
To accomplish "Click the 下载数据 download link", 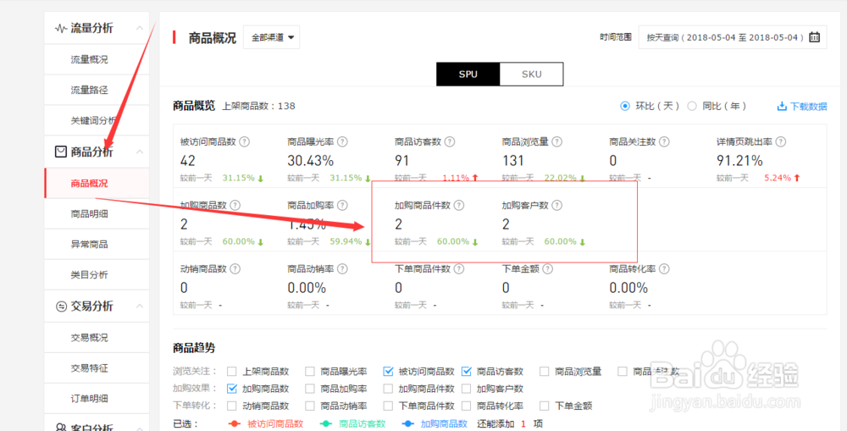I will (801, 107).
